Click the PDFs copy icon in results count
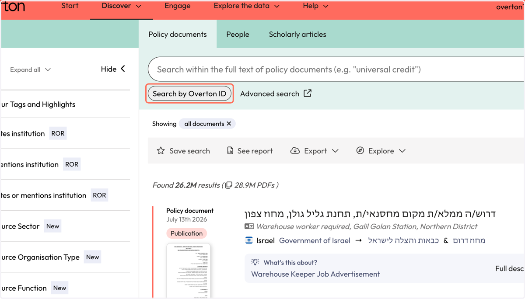 pyautogui.click(x=228, y=185)
